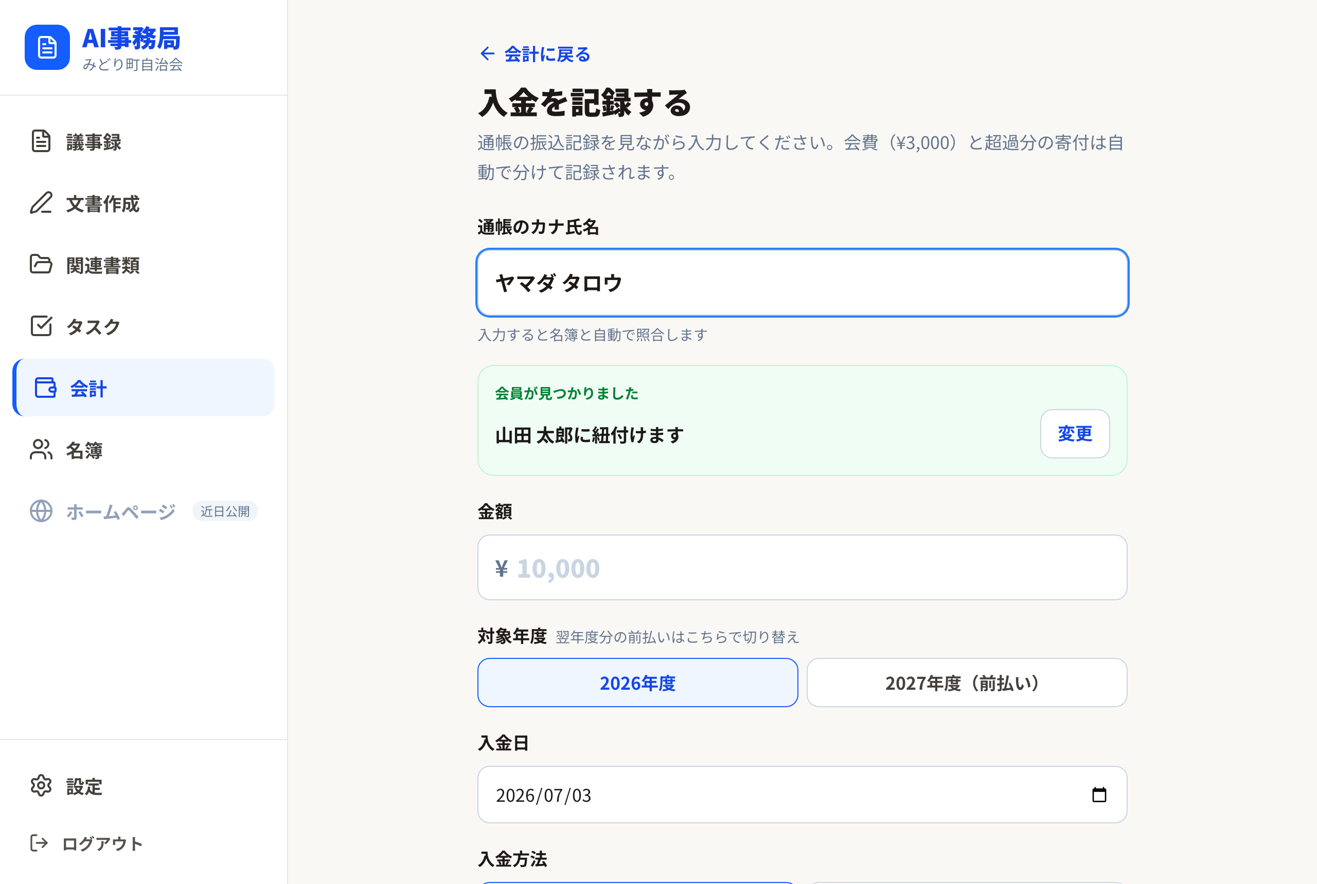
Task: Click the 通帳の振込記録 description paragraph
Action: 800,157
